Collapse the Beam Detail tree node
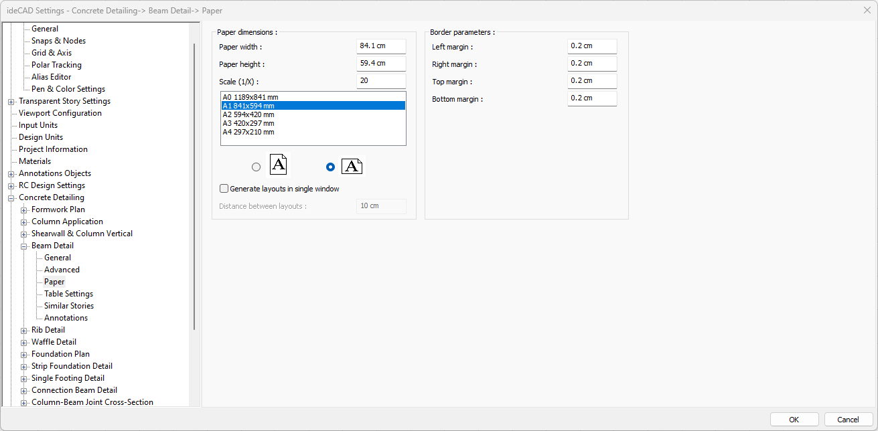 [x=24, y=246]
